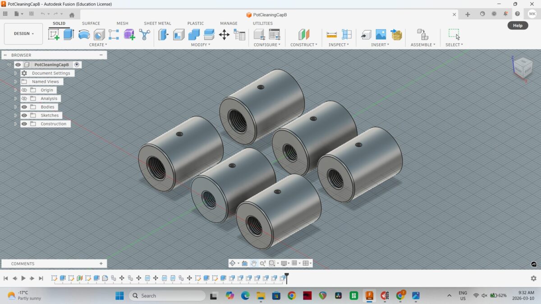Open the DESIGN workspace dropdown
Viewport: 541px width, 304px height.
click(x=23, y=34)
